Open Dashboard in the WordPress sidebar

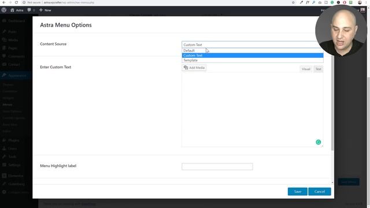pyautogui.click(x=14, y=21)
